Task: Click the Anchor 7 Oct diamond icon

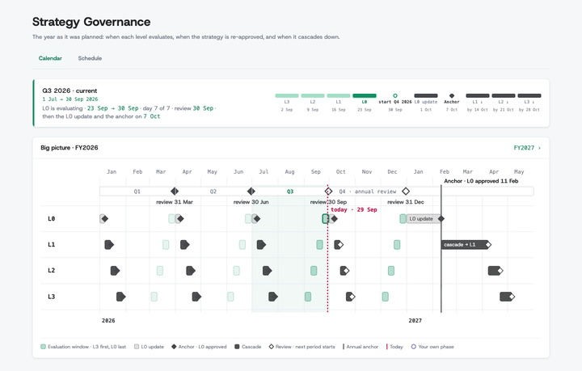Action: 452,95
